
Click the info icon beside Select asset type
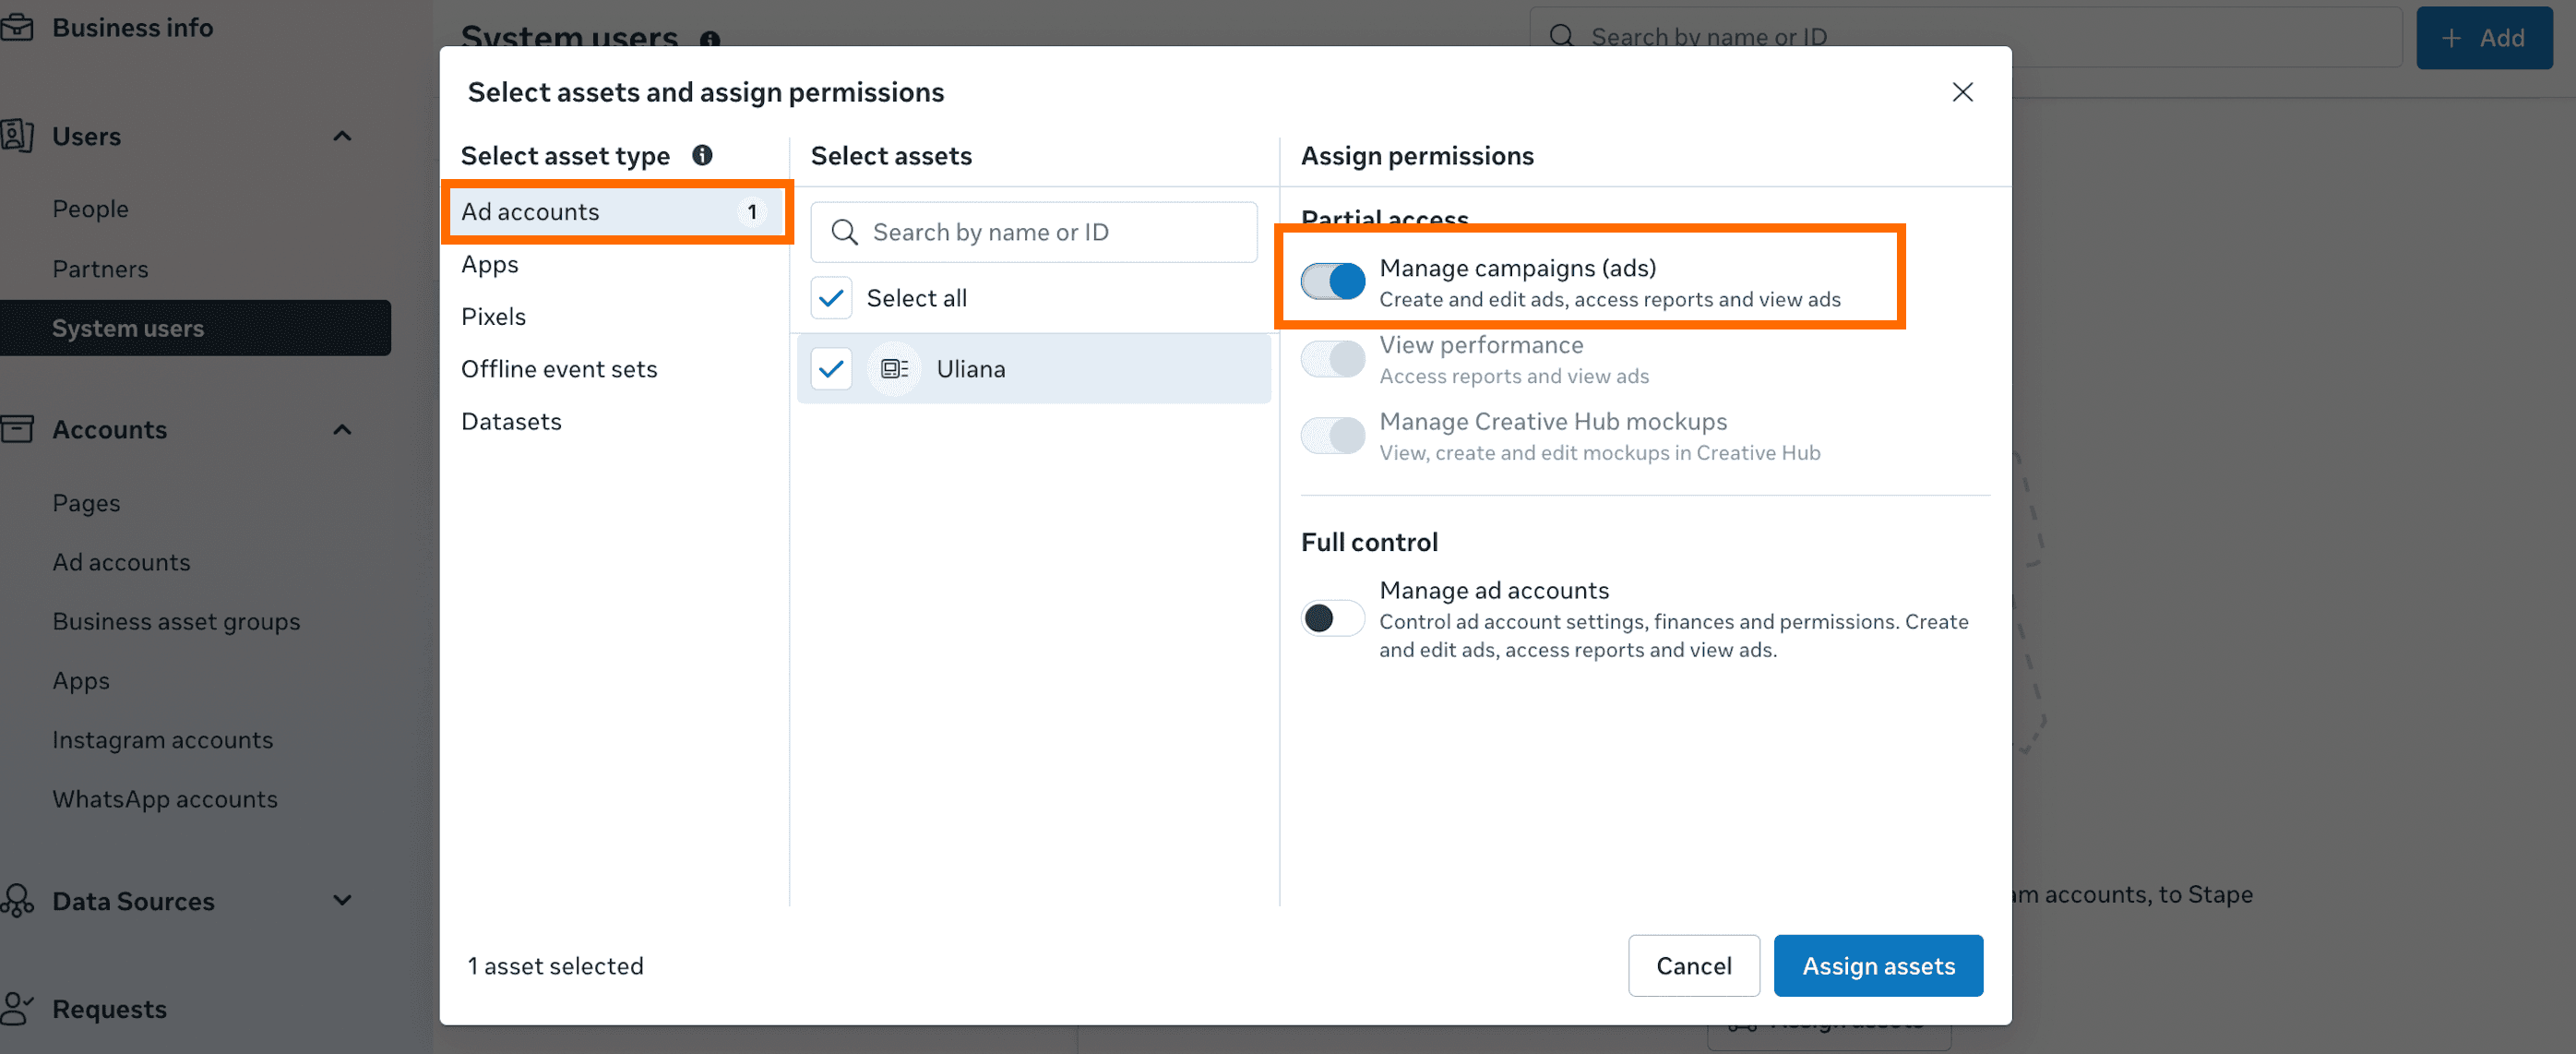click(x=702, y=155)
